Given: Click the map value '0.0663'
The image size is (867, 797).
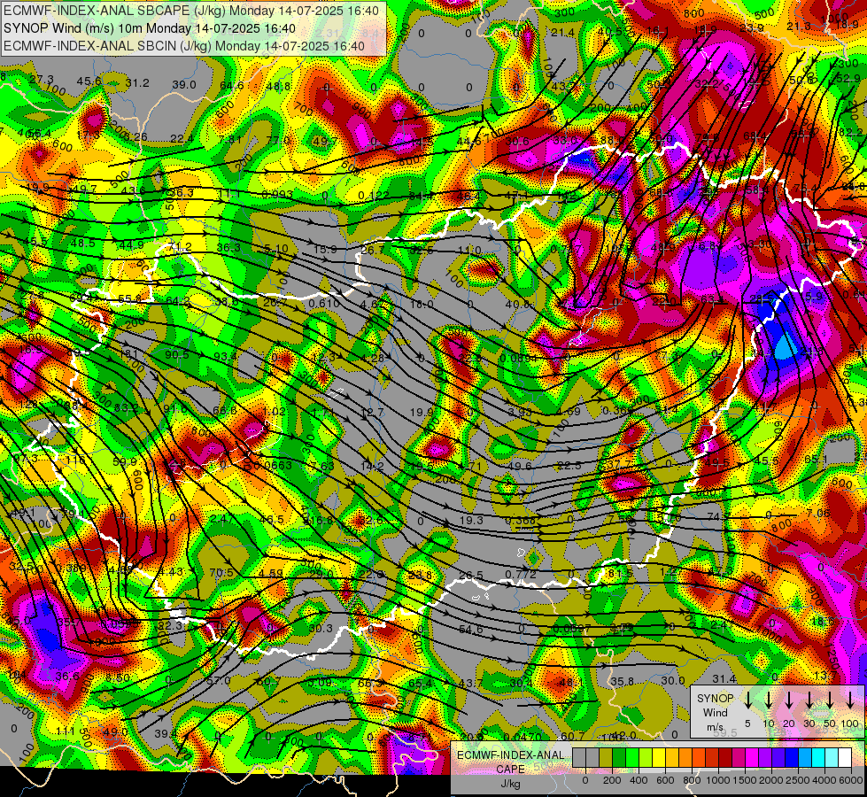Looking at the screenshot, I should pyautogui.click(x=273, y=465).
